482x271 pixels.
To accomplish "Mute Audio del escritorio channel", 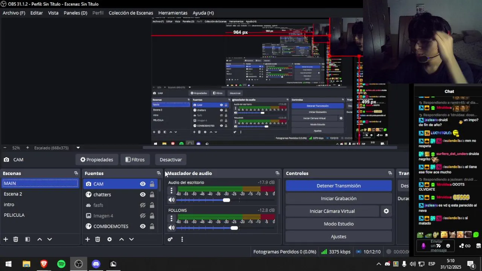I will click(x=171, y=200).
